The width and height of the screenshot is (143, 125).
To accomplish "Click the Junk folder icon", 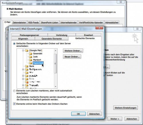I will 30,57.
